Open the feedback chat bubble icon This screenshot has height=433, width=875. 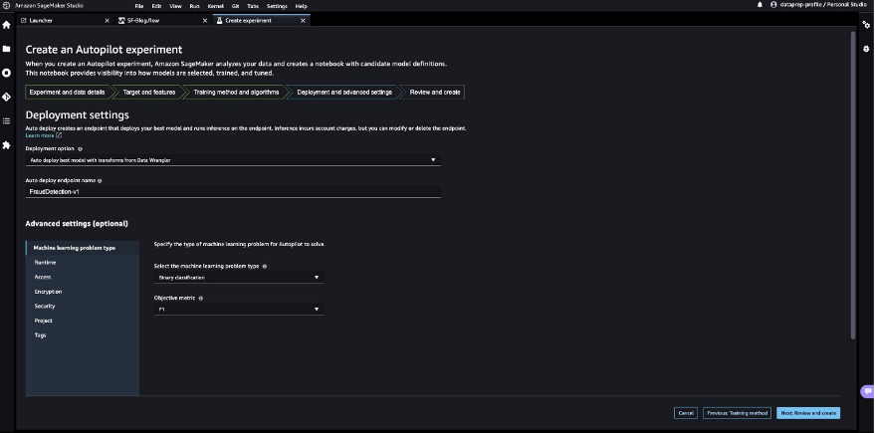click(867, 392)
